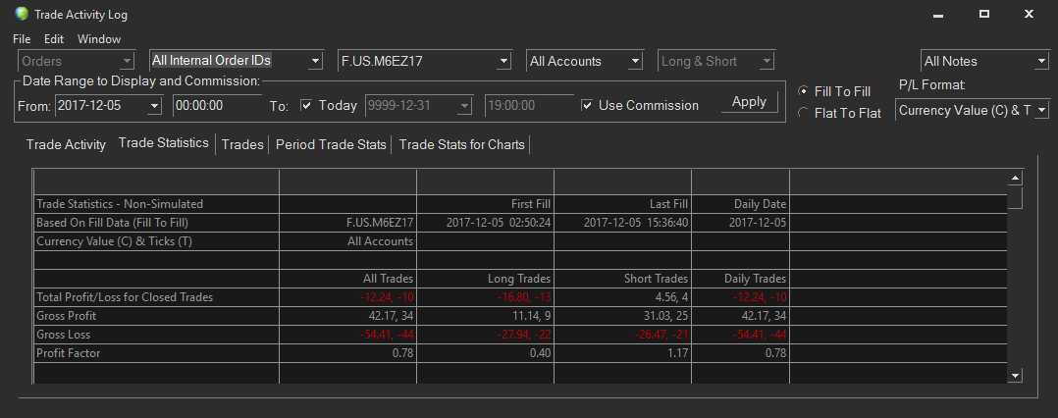Open the Window menu
The width and height of the screenshot is (1058, 418).
[99, 39]
